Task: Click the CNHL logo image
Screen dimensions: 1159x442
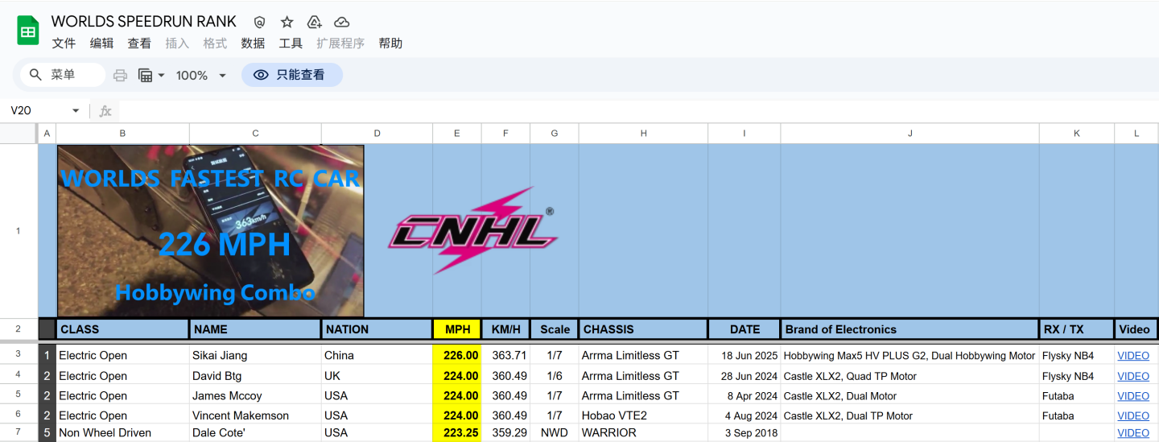Action: click(x=473, y=230)
